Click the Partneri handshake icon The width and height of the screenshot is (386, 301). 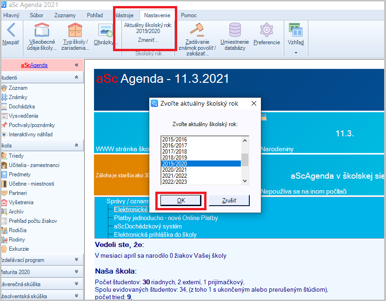click(x=4, y=193)
